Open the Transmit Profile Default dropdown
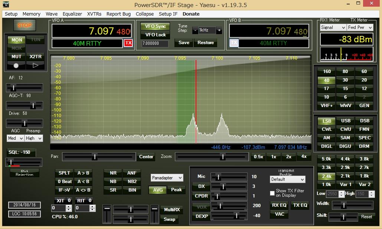 tap(287, 179)
